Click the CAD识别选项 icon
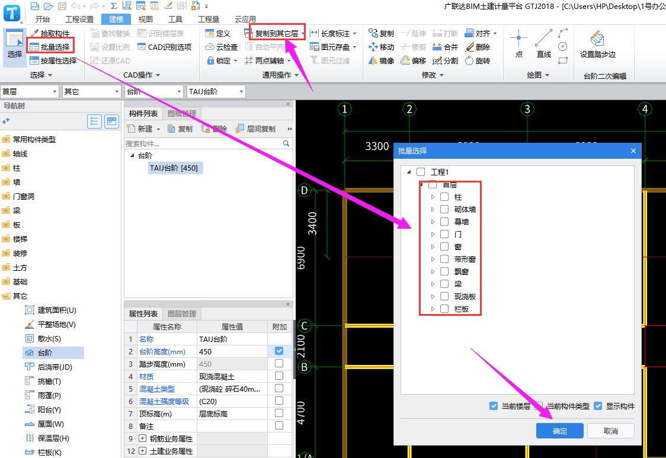This screenshot has width=666, height=458. click(x=142, y=47)
